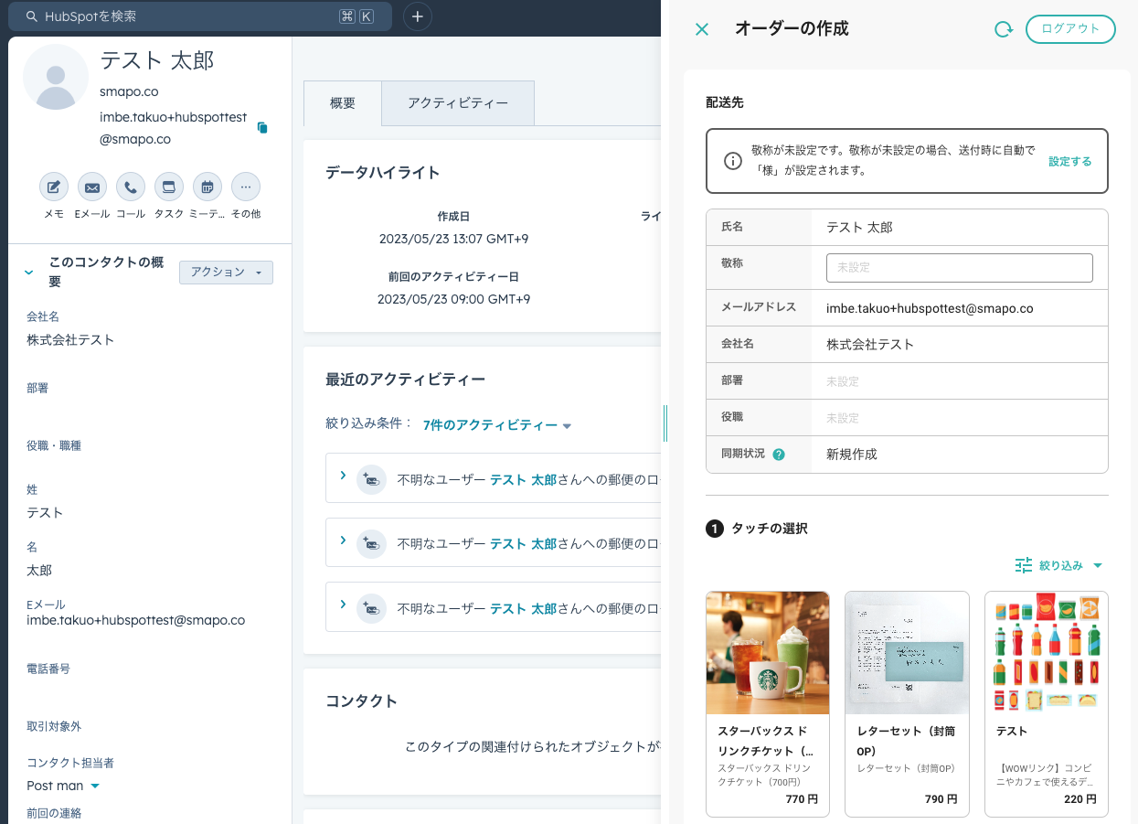Click メールアドレス value in order panel
The width and height of the screenshot is (1138, 824).
930,308
